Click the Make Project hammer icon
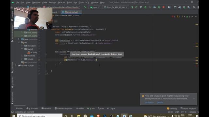 [x=85, y=7]
